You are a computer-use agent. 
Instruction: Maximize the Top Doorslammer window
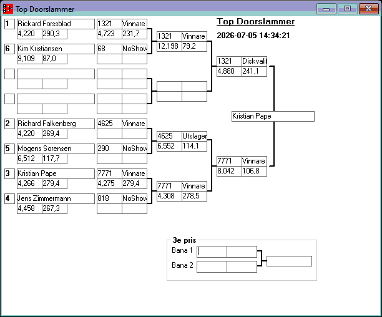[348, 9]
